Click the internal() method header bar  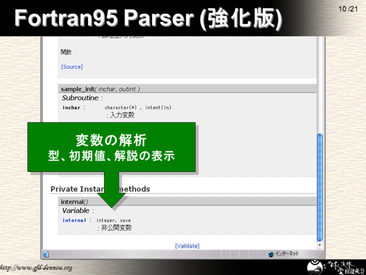point(74,202)
